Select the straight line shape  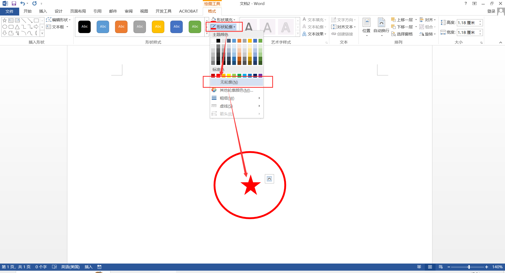tap(23, 20)
